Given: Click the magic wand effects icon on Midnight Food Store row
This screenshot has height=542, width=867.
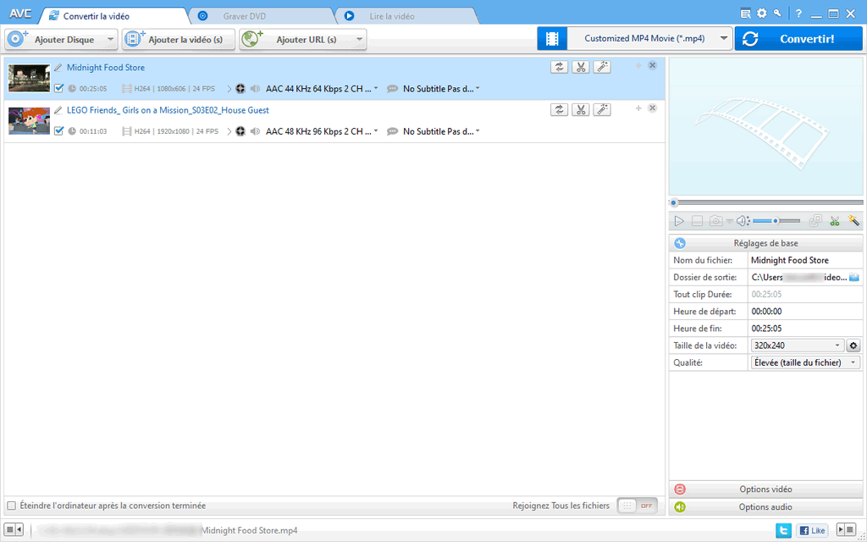Looking at the screenshot, I should pos(602,67).
